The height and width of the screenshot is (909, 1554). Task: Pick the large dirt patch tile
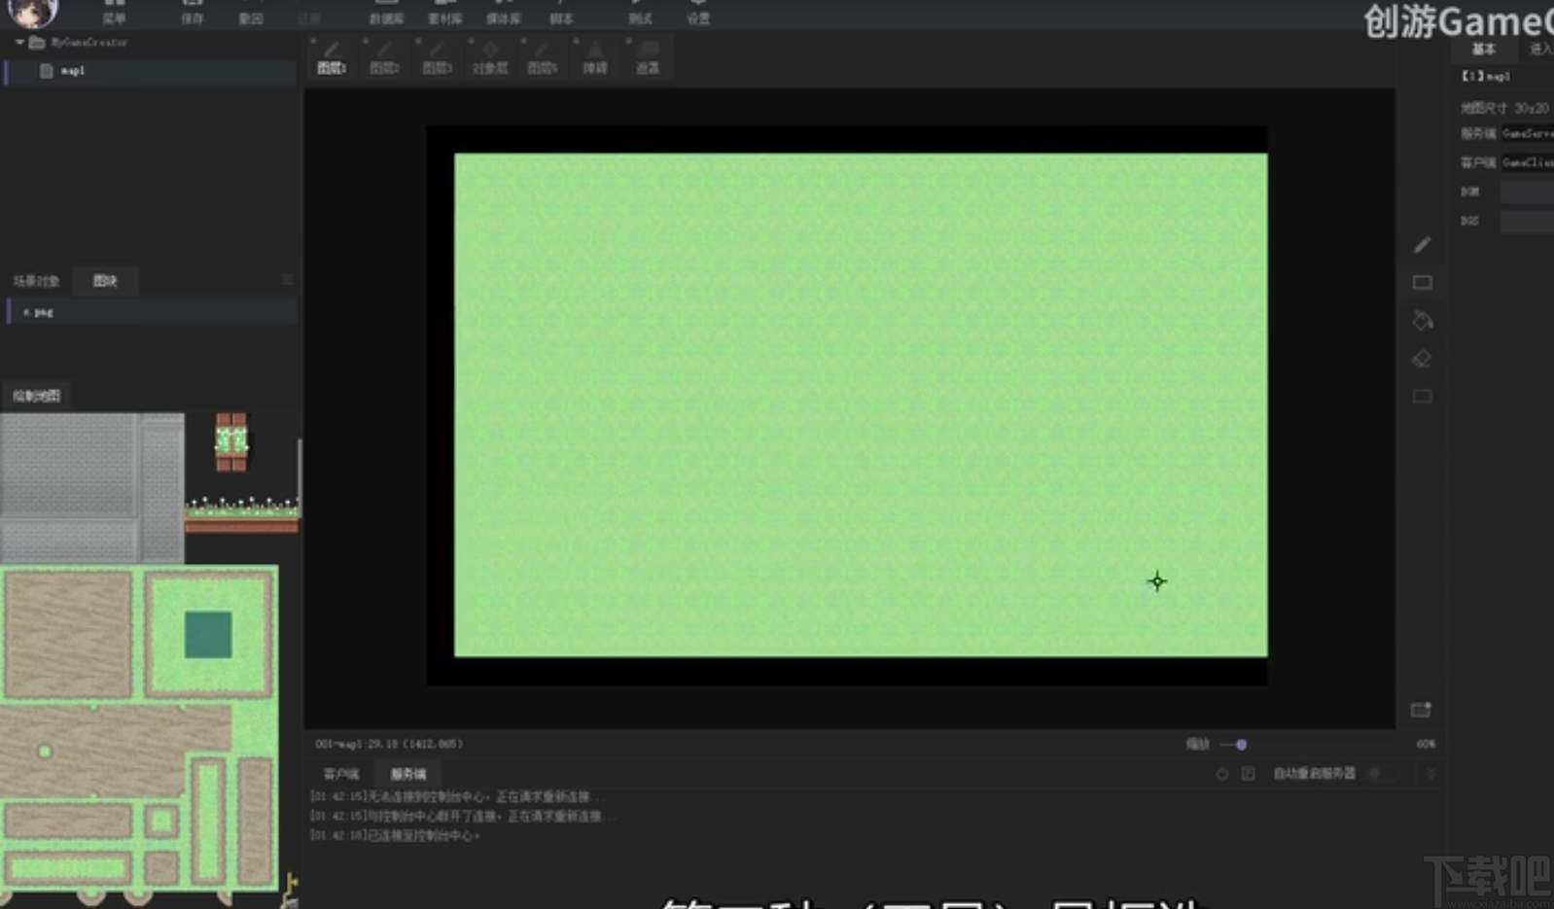click(68, 634)
